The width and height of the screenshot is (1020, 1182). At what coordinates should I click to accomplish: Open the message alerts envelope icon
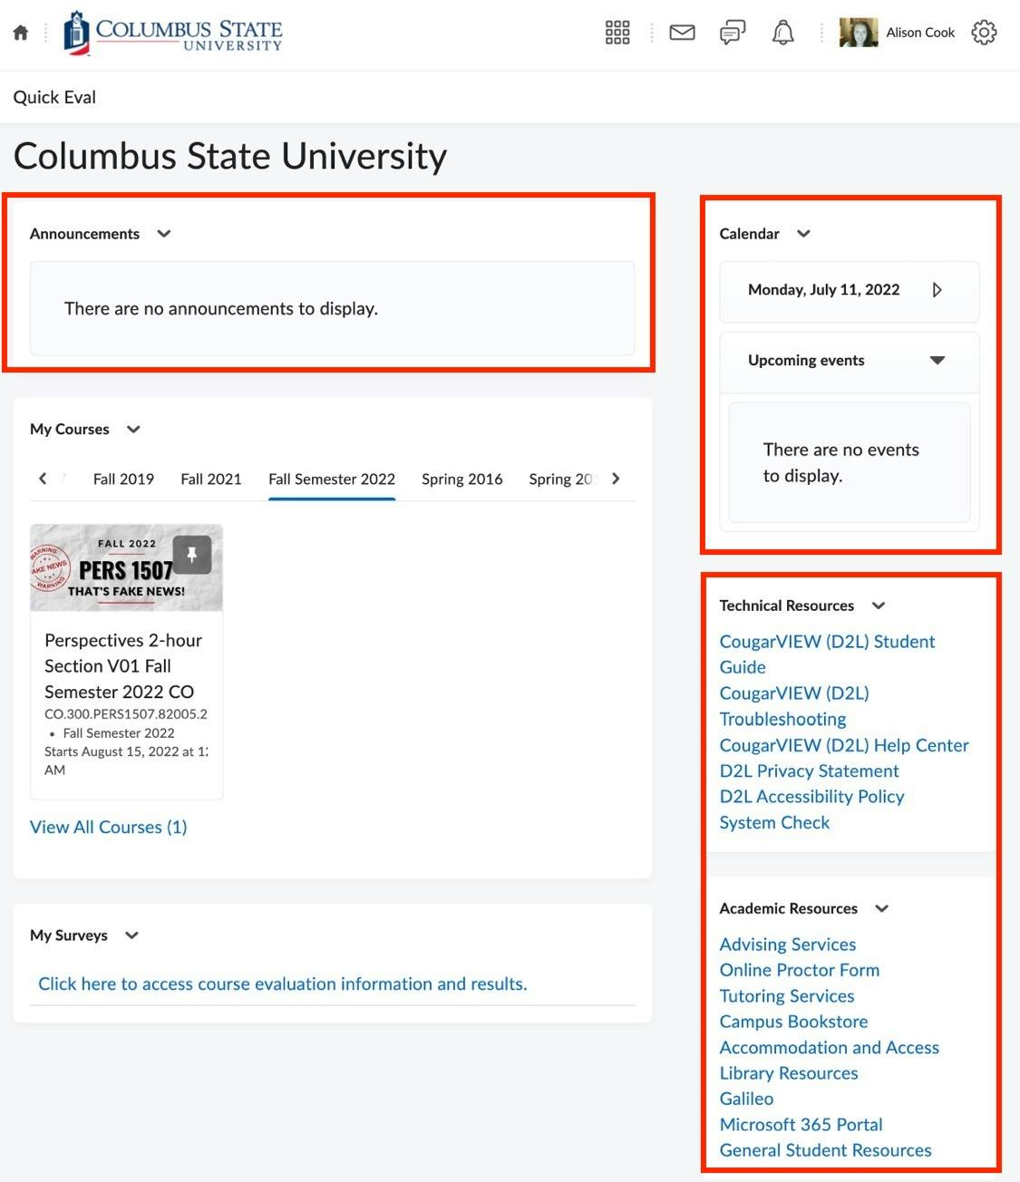click(x=682, y=33)
